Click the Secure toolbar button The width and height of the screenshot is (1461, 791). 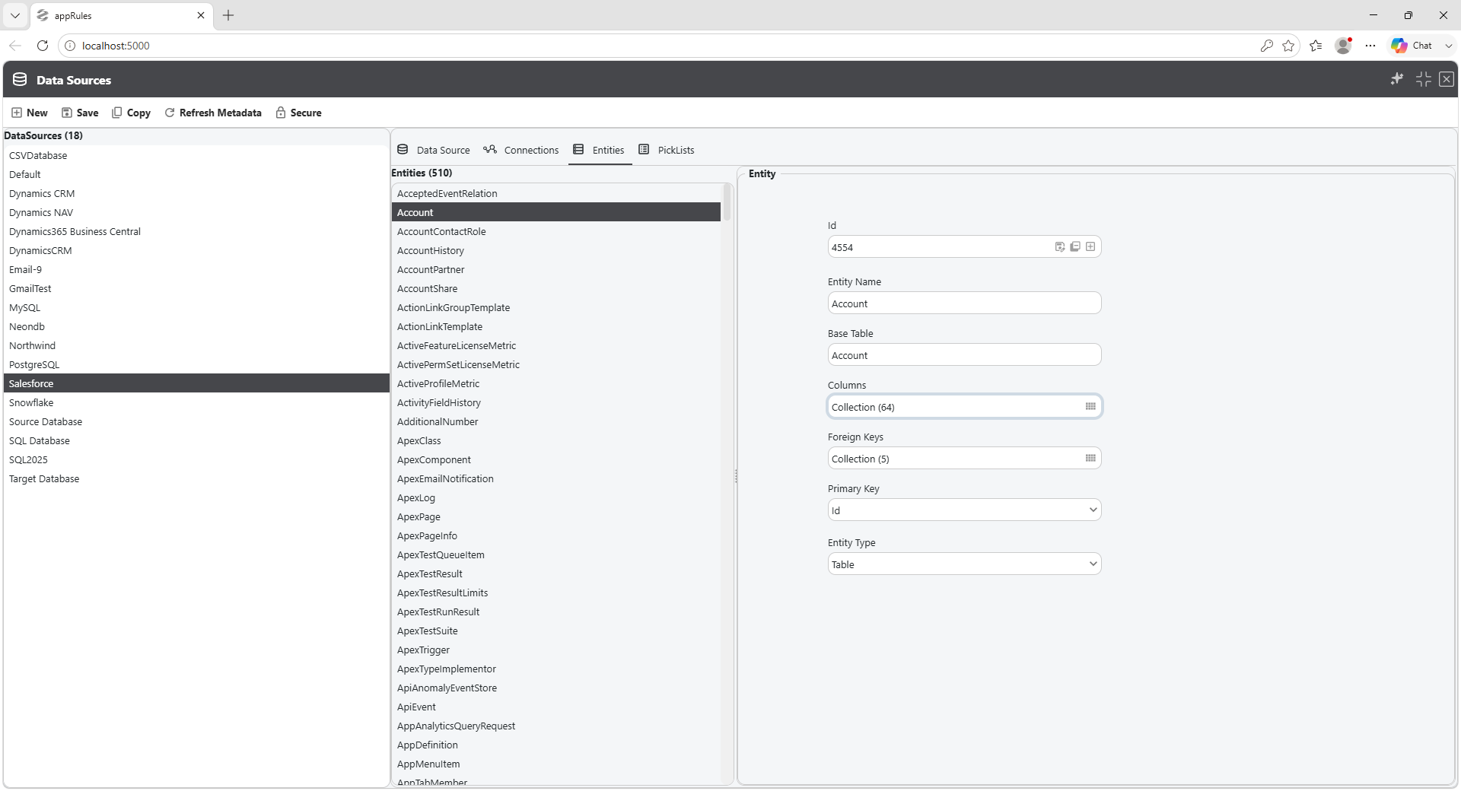pyautogui.click(x=298, y=113)
